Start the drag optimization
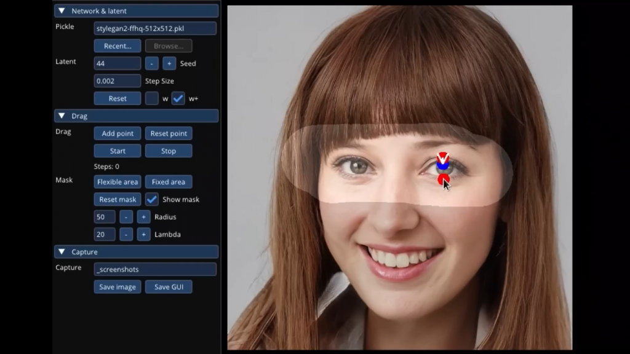 (x=118, y=151)
